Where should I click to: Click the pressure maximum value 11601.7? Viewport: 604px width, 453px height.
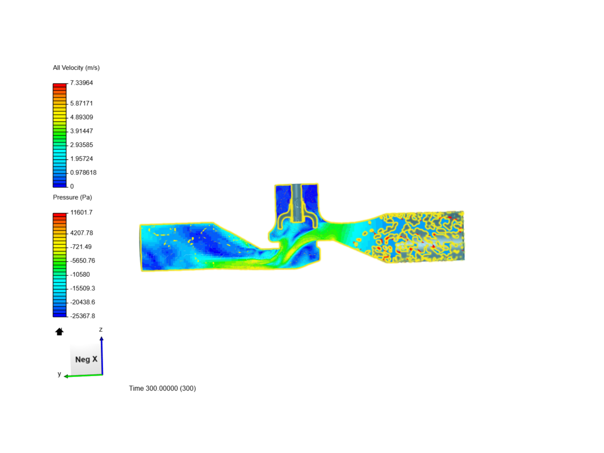[81, 212]
